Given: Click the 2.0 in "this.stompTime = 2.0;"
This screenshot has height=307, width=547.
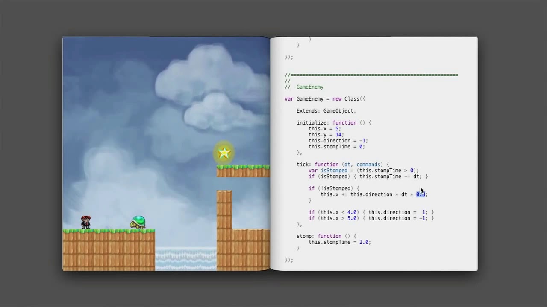Looking at the screenshot, I should [364, 242].
